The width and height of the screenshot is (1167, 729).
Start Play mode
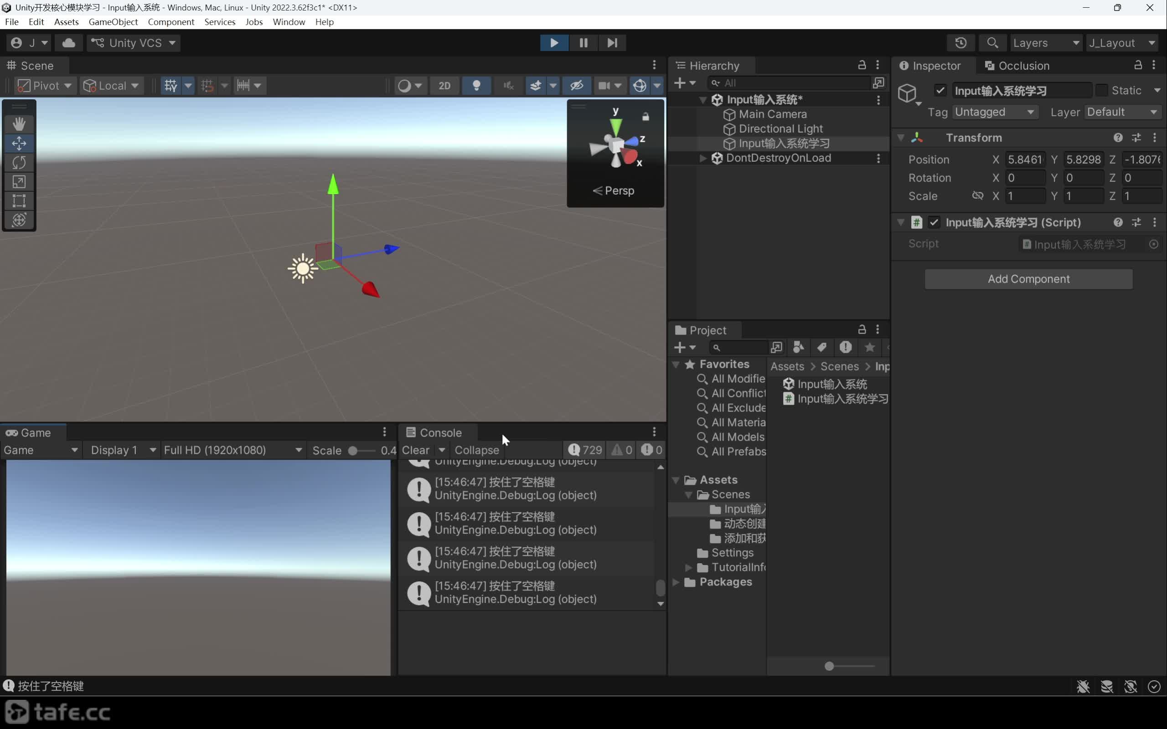[x=554, y=43]
